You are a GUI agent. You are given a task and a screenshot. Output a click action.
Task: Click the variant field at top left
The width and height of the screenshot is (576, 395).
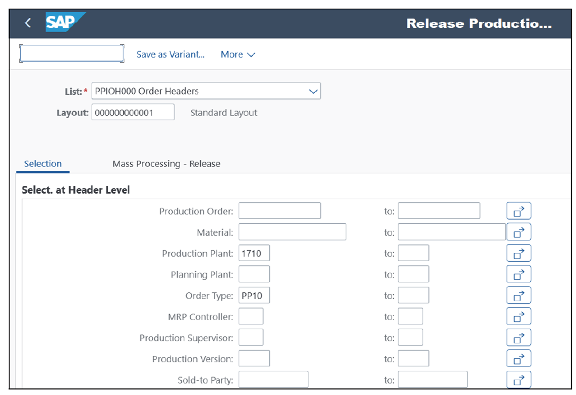tap(71, 53)
